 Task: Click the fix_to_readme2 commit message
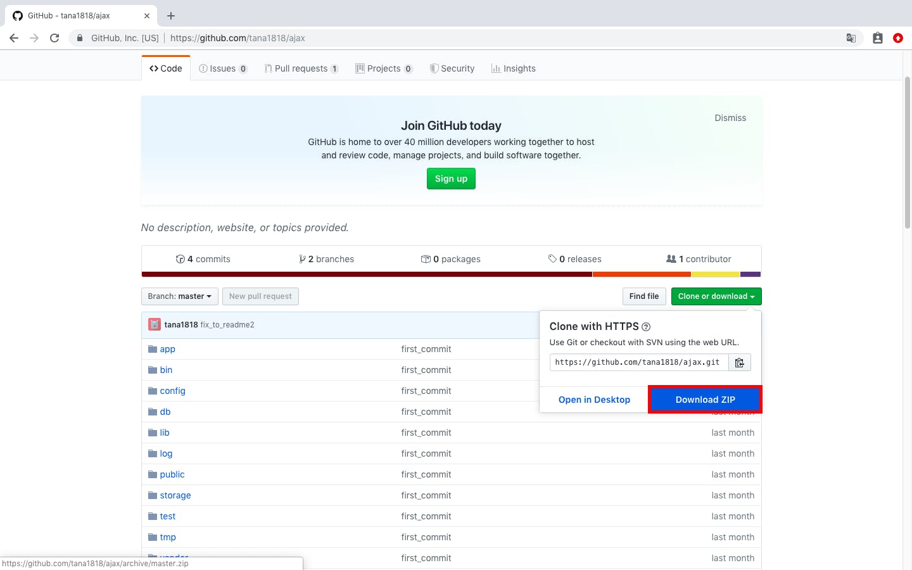point(227,324)
